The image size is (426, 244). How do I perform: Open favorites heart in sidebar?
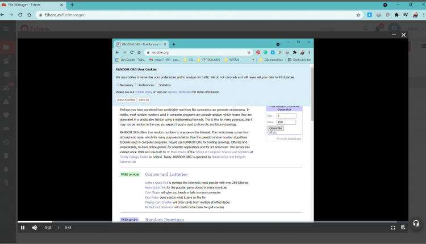[6, 115]
